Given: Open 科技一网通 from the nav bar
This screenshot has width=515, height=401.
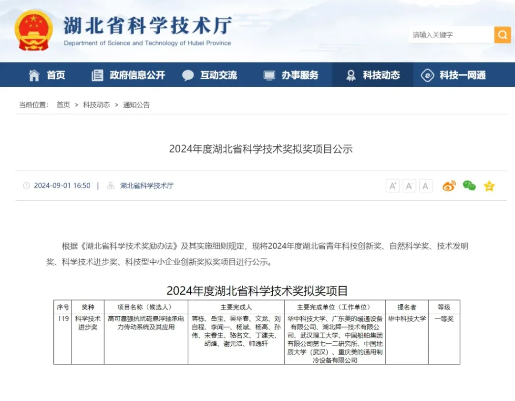Looking at the screenshot, I should (x=453, y=75).
